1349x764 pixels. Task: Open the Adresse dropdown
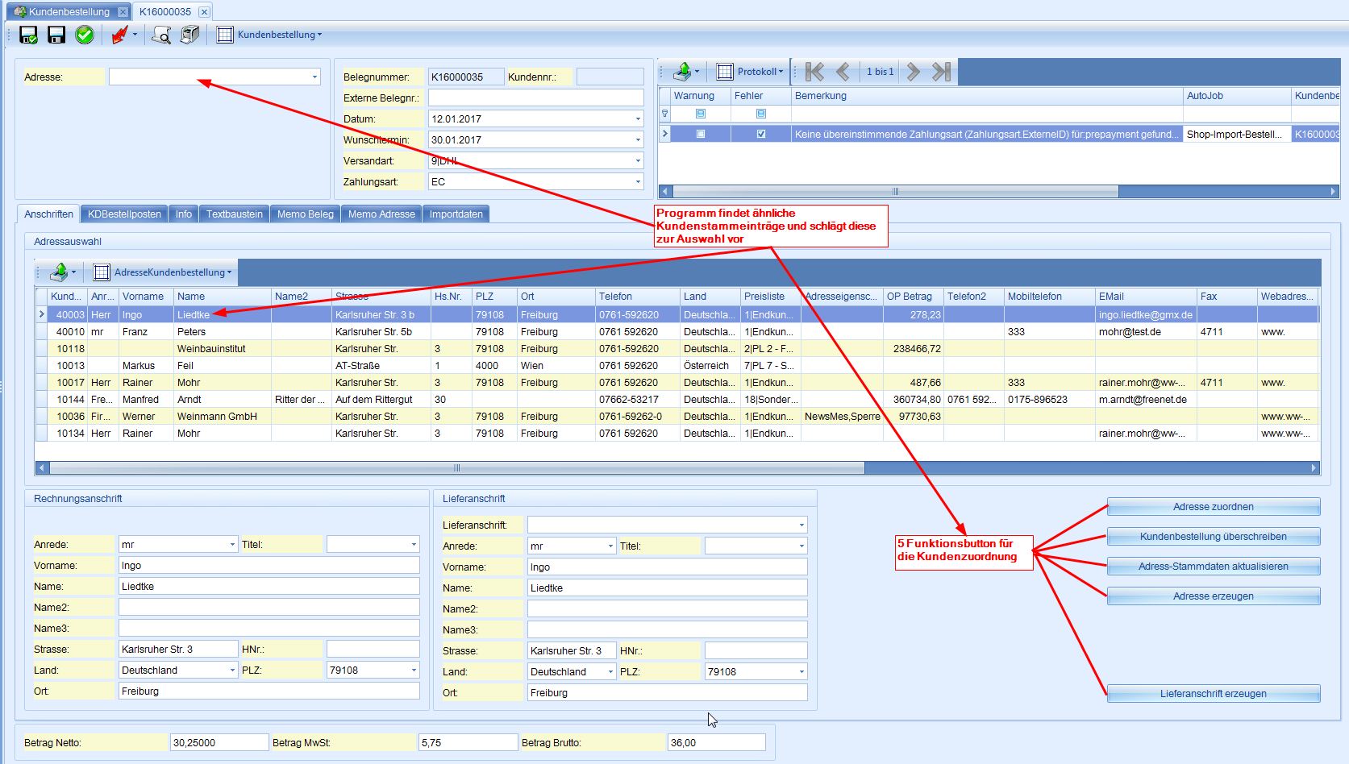click(314, 77)
